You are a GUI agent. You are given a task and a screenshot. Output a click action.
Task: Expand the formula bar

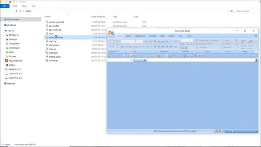(257, 60)
